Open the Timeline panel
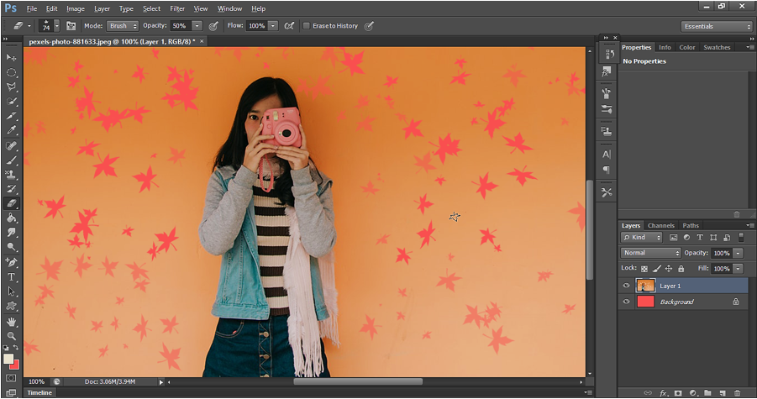Image resolution: width=757 pixels, height=399 pixels. click(39, 393)
